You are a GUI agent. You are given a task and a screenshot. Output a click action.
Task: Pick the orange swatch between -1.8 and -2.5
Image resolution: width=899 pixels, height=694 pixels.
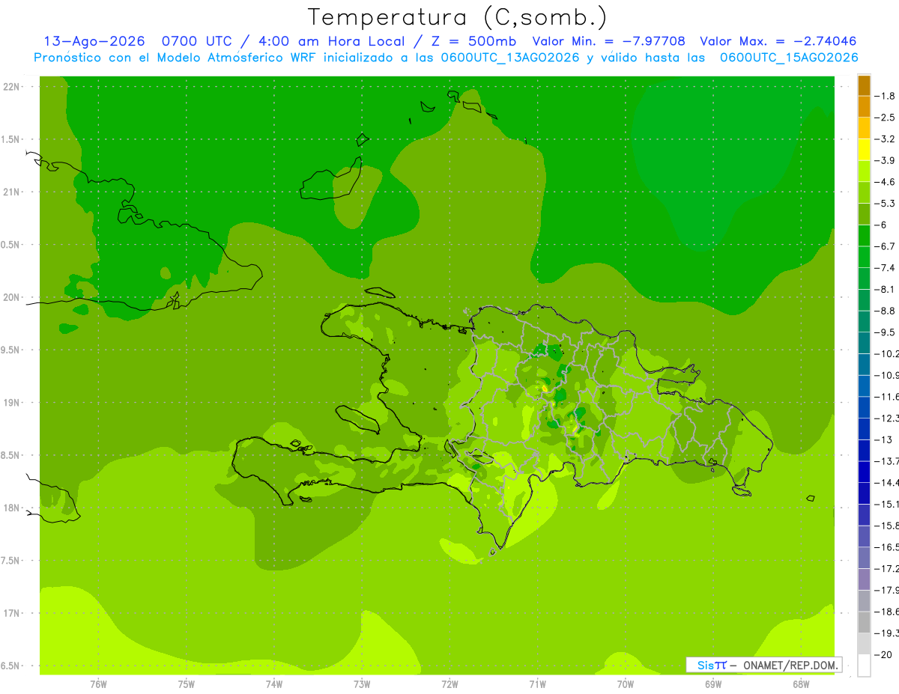click(864, 106)
